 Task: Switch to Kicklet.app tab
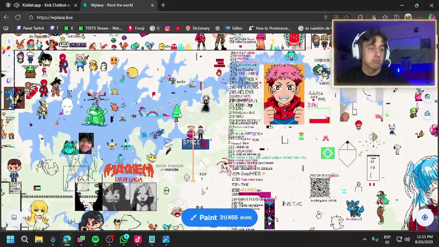tap(43, 5)
